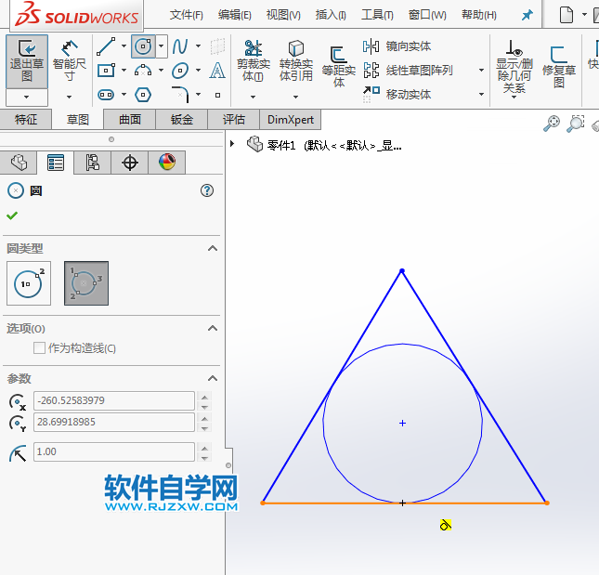Collapse the 选项 section
Image resolution: width=599 pixels, height=575 pixels.
click(x=213, y=328)
